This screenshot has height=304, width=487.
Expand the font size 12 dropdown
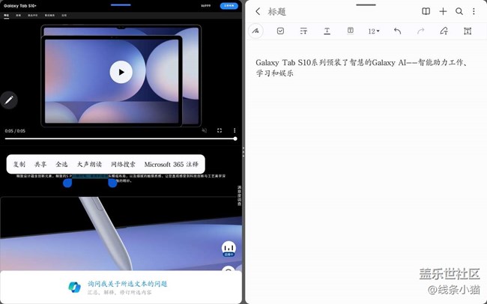[374, 31]
